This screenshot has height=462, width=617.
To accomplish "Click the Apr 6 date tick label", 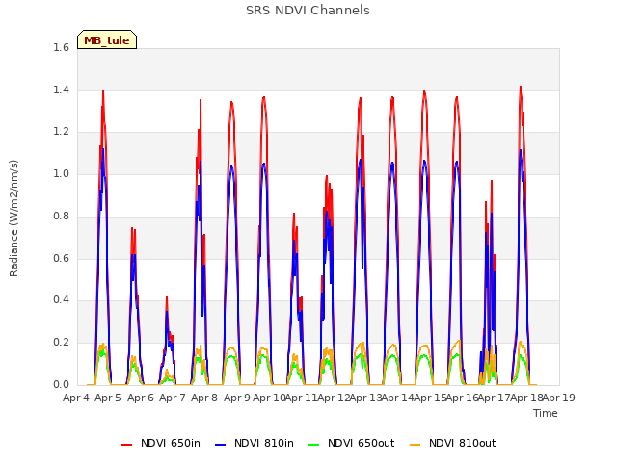I will click(x=141, y=398).
